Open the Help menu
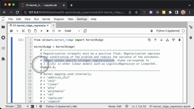Screen dimensions: 194x109 point(93,19)
